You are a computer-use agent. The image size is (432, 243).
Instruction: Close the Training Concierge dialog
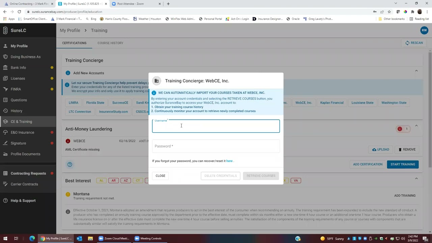160,176
